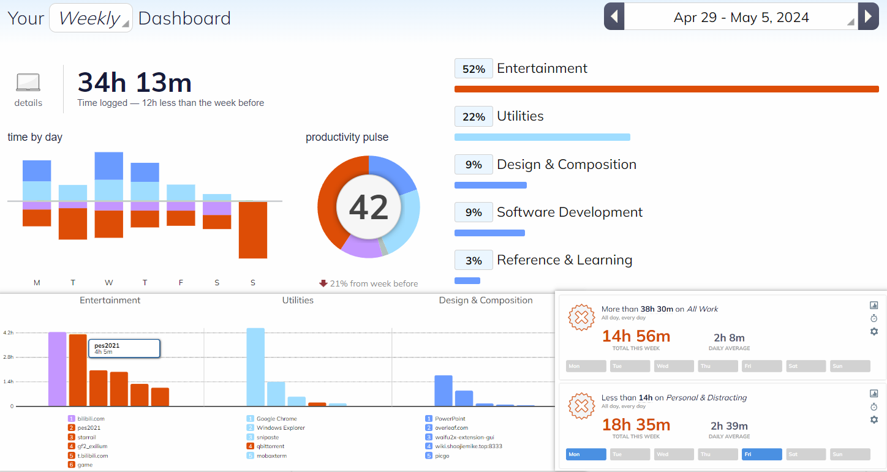This screenshot has width=887, height=472.
Task: Click the failed goal badge on All Work
Action: click(x=581, y=317)
